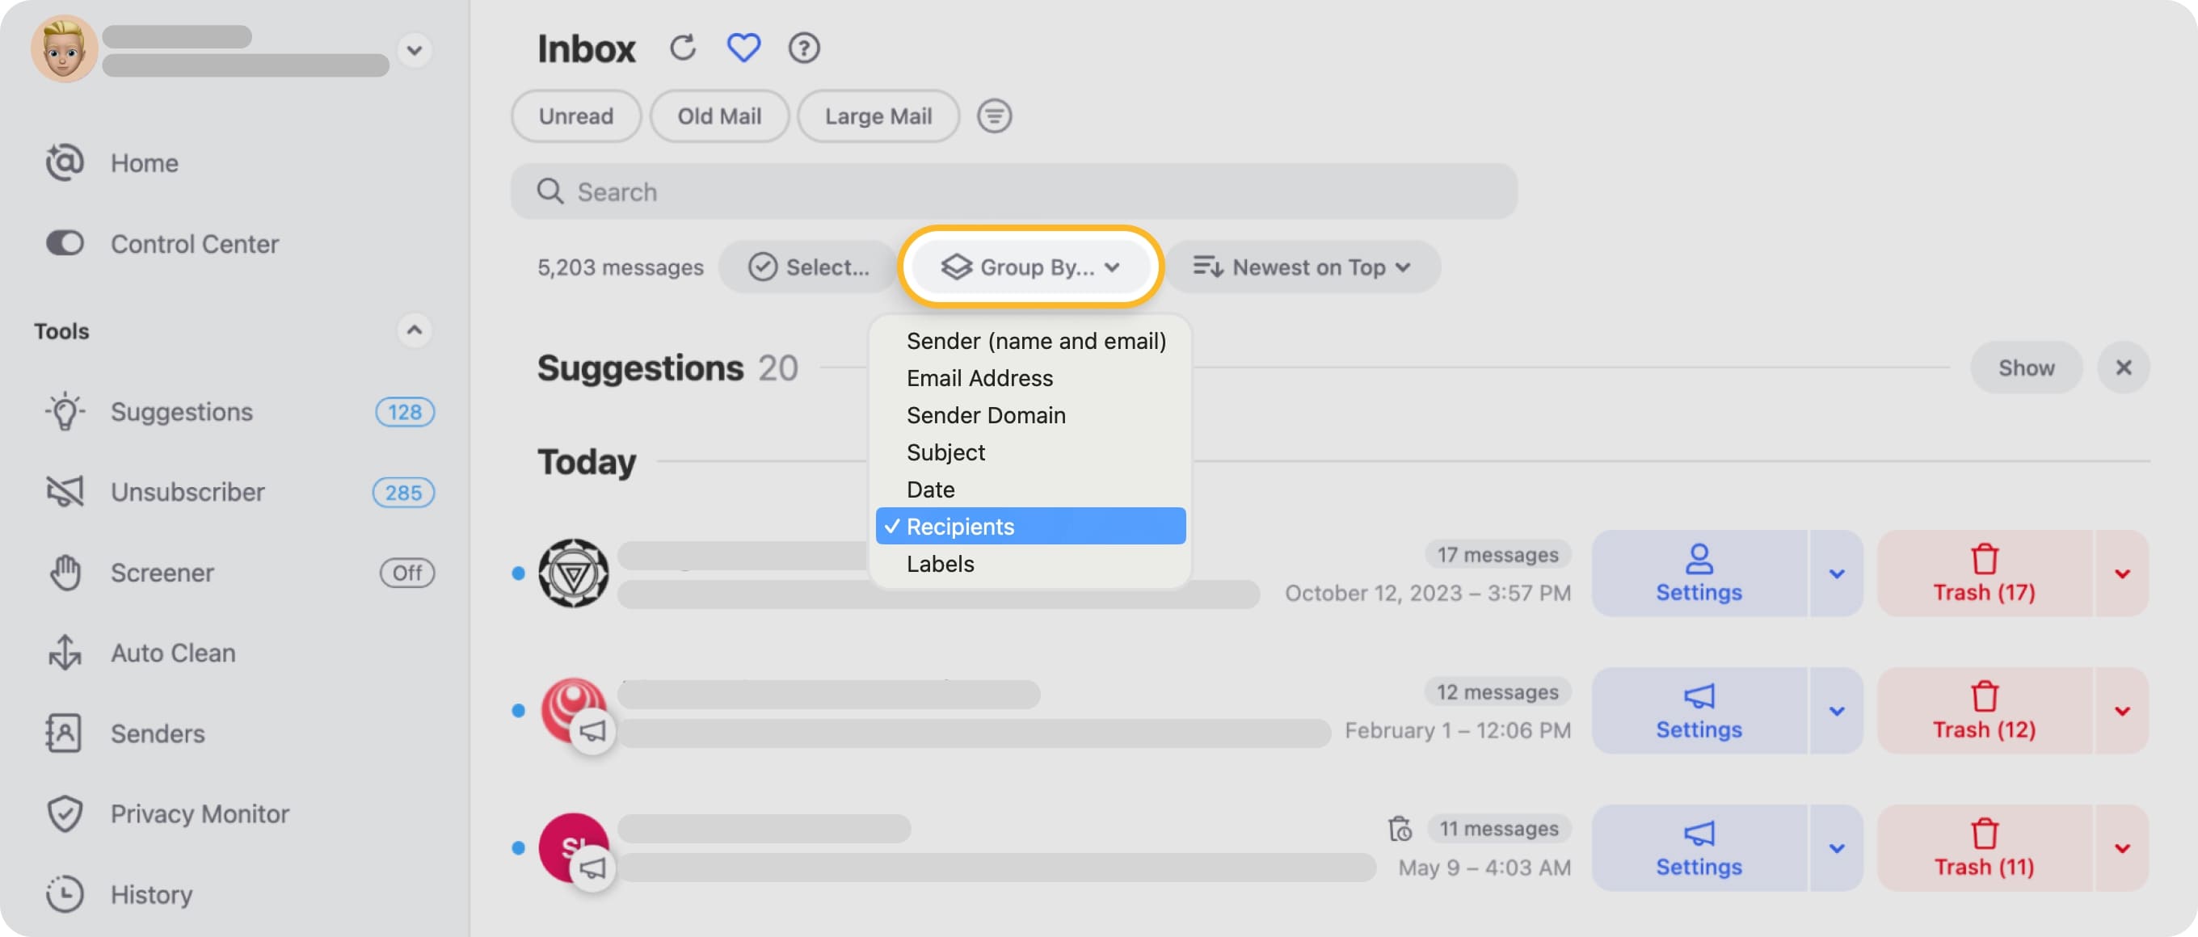Image resolution: width=2198 pixels, height=937 pixels.
Task: Show all Suggestions
Action: pyautogui.click(x=2027, y=367)
